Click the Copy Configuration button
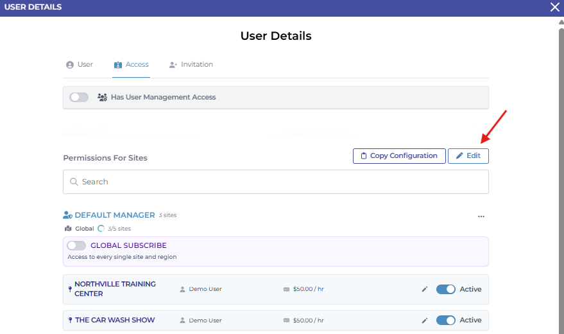The width and height of the screenshot is (564, 334). (x=399, y=156)
